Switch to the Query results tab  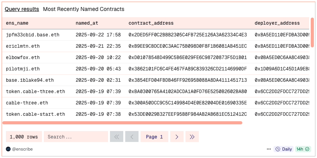[x=22, y=9]
